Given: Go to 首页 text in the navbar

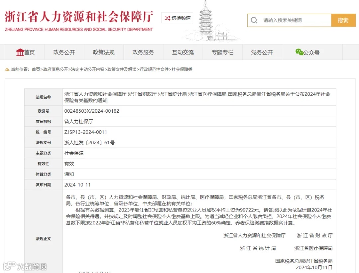Looking at the screenshot, I should tap(30, 53).
